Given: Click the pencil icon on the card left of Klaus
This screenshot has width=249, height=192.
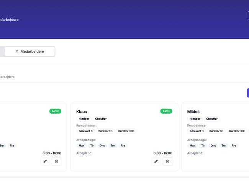Looking at the screenshot, I should (x=45, y=161).
